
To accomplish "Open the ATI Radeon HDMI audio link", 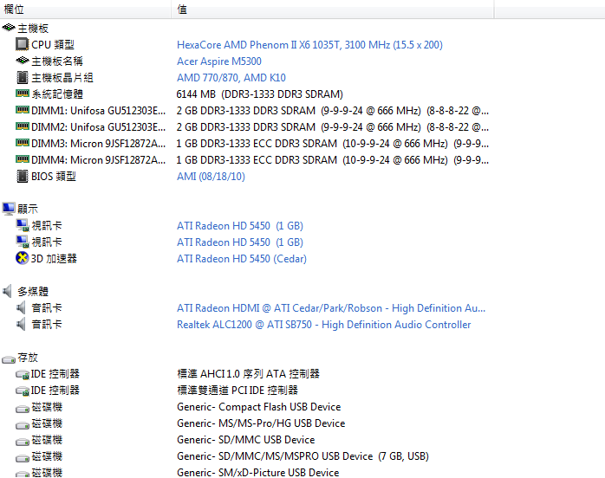I will pyautogui.click(x=331, y=308).
